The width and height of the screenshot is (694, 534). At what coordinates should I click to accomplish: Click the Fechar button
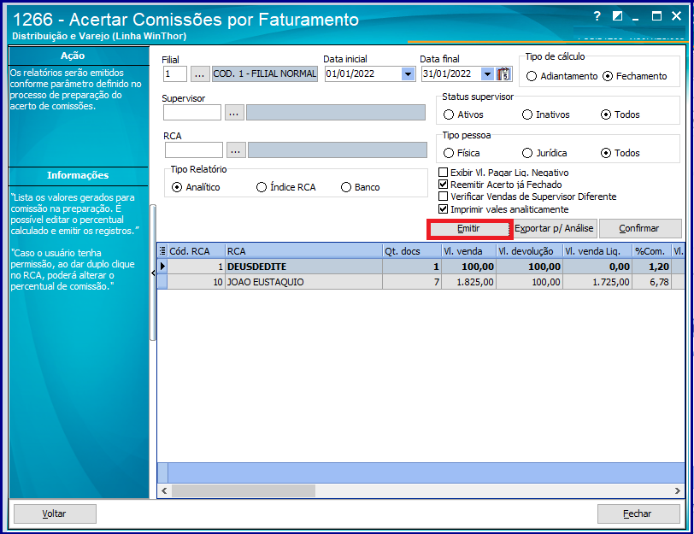[638, 513]
